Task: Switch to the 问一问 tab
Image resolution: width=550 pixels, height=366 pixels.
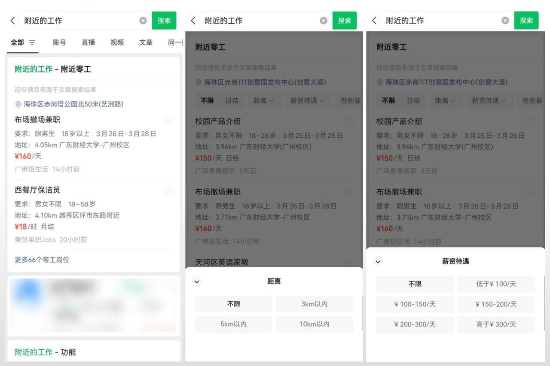Action: 175,42
